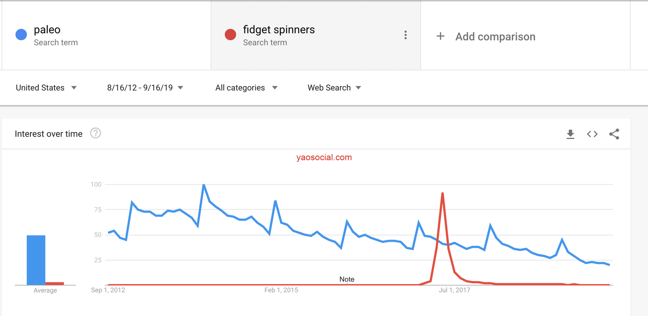Click the highest paleo peak at 100
The image size is (648, 316).
coord(204,185)
